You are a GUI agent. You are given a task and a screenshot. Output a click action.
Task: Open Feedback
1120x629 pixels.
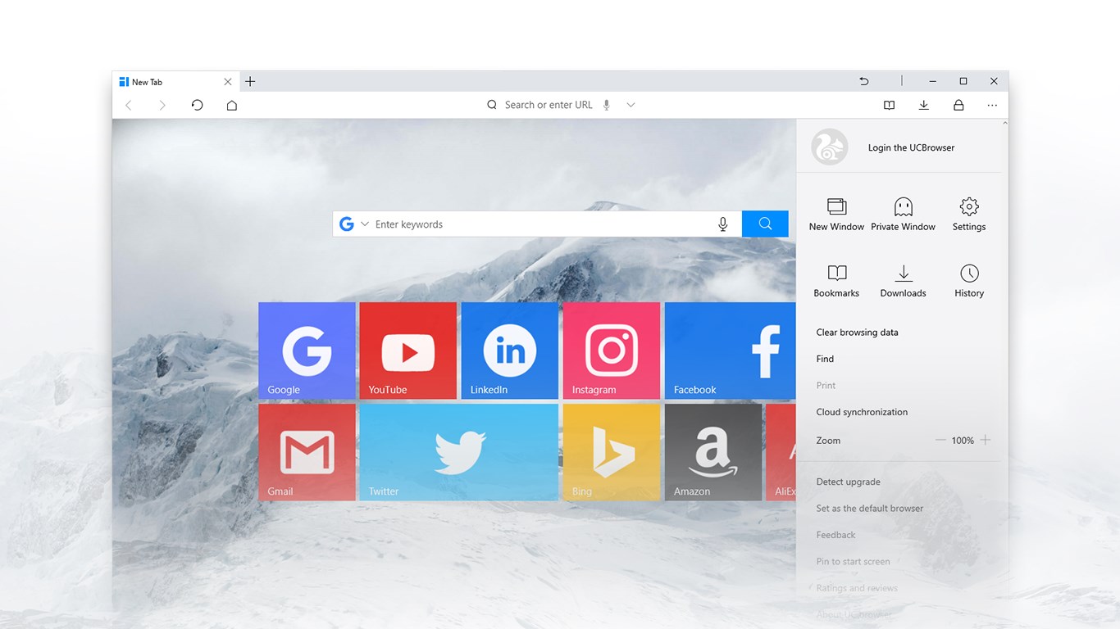pos(835,535)
